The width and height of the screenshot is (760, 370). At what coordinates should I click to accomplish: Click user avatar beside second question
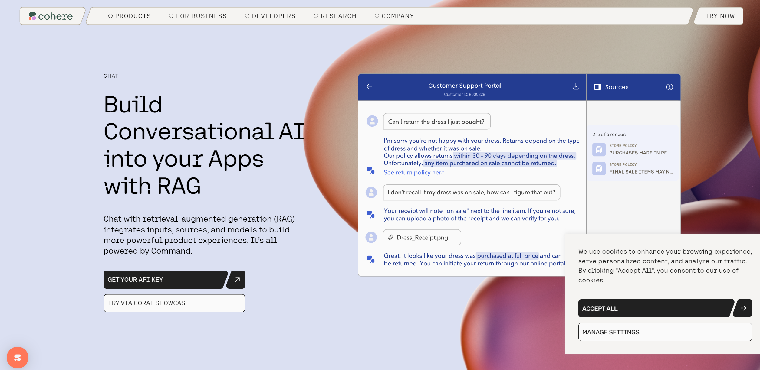371,193
